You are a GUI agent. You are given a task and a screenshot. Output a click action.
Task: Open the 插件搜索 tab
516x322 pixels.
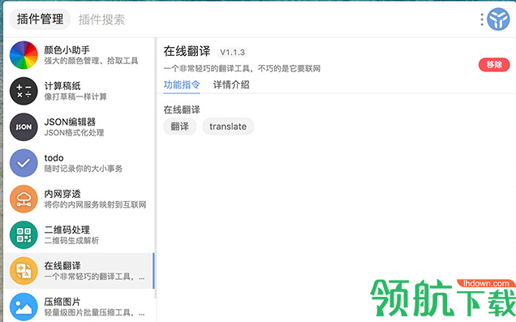[101, 19]
